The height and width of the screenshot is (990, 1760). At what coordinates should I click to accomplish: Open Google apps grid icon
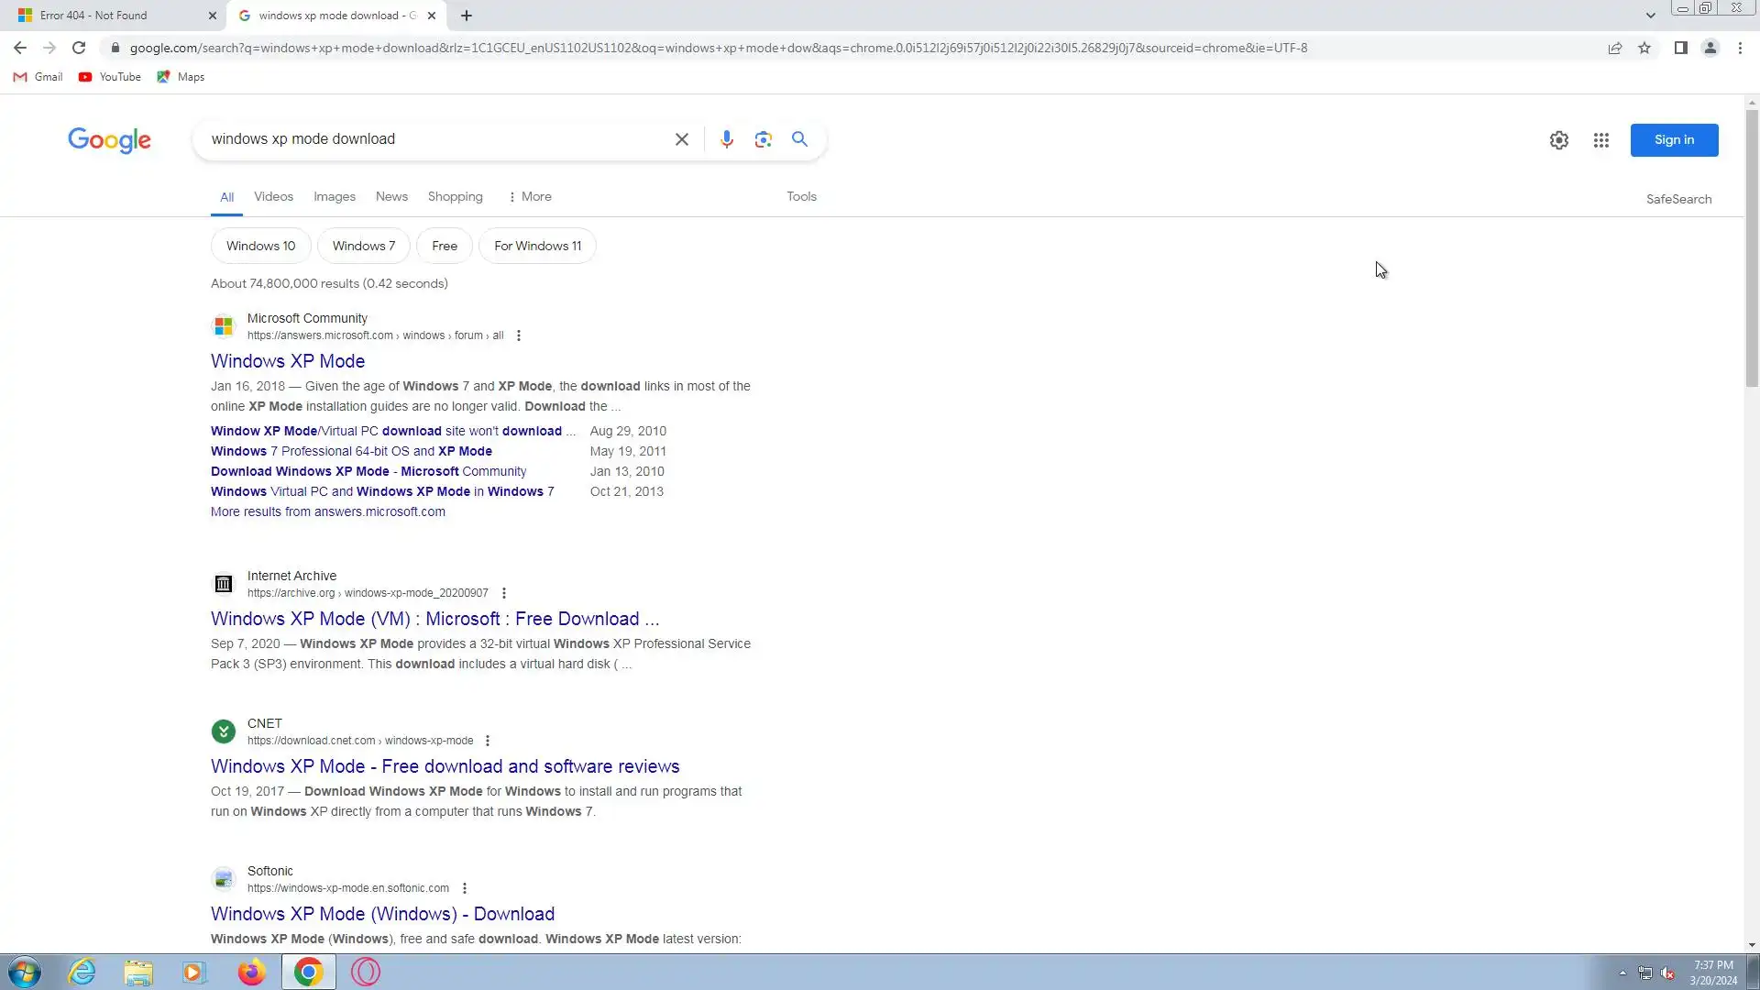[x=1600, y=140]
